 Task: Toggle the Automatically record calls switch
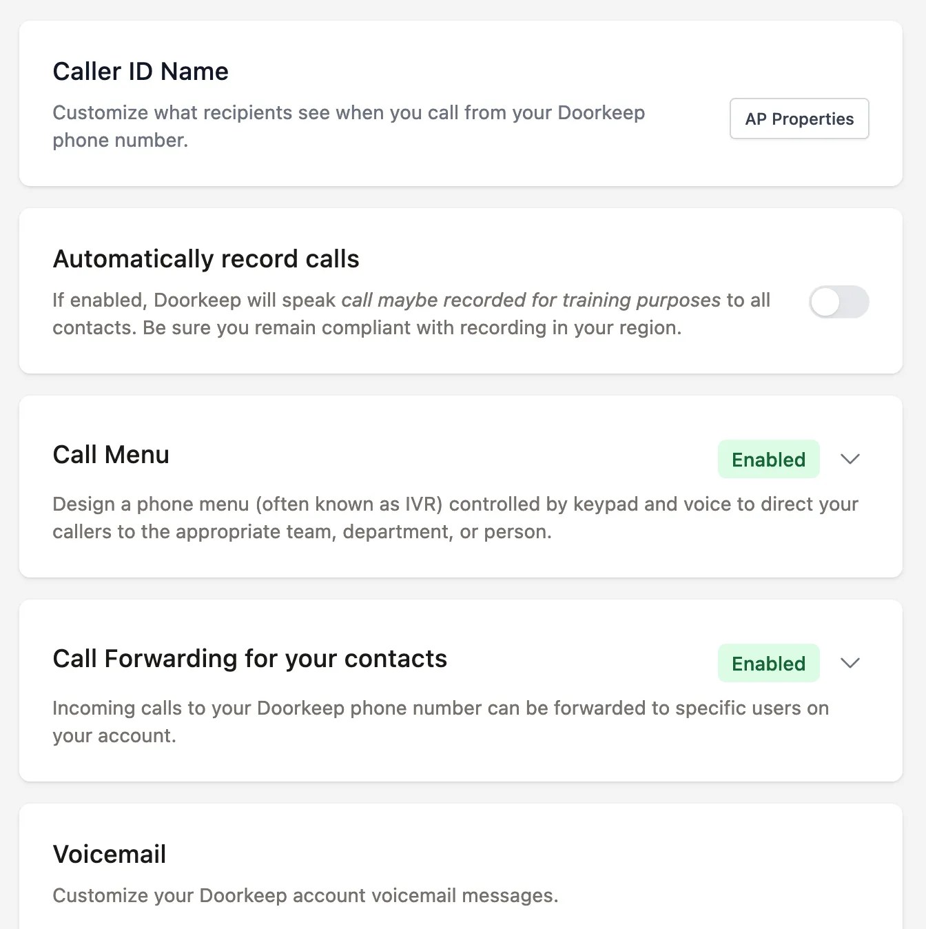coord(838,302)
